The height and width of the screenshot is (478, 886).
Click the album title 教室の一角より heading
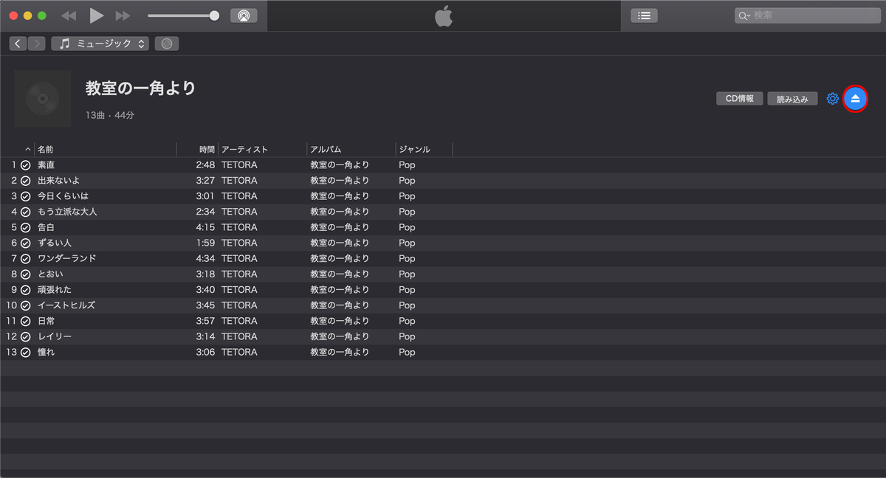pyautogui.click(x=140, y=88)
